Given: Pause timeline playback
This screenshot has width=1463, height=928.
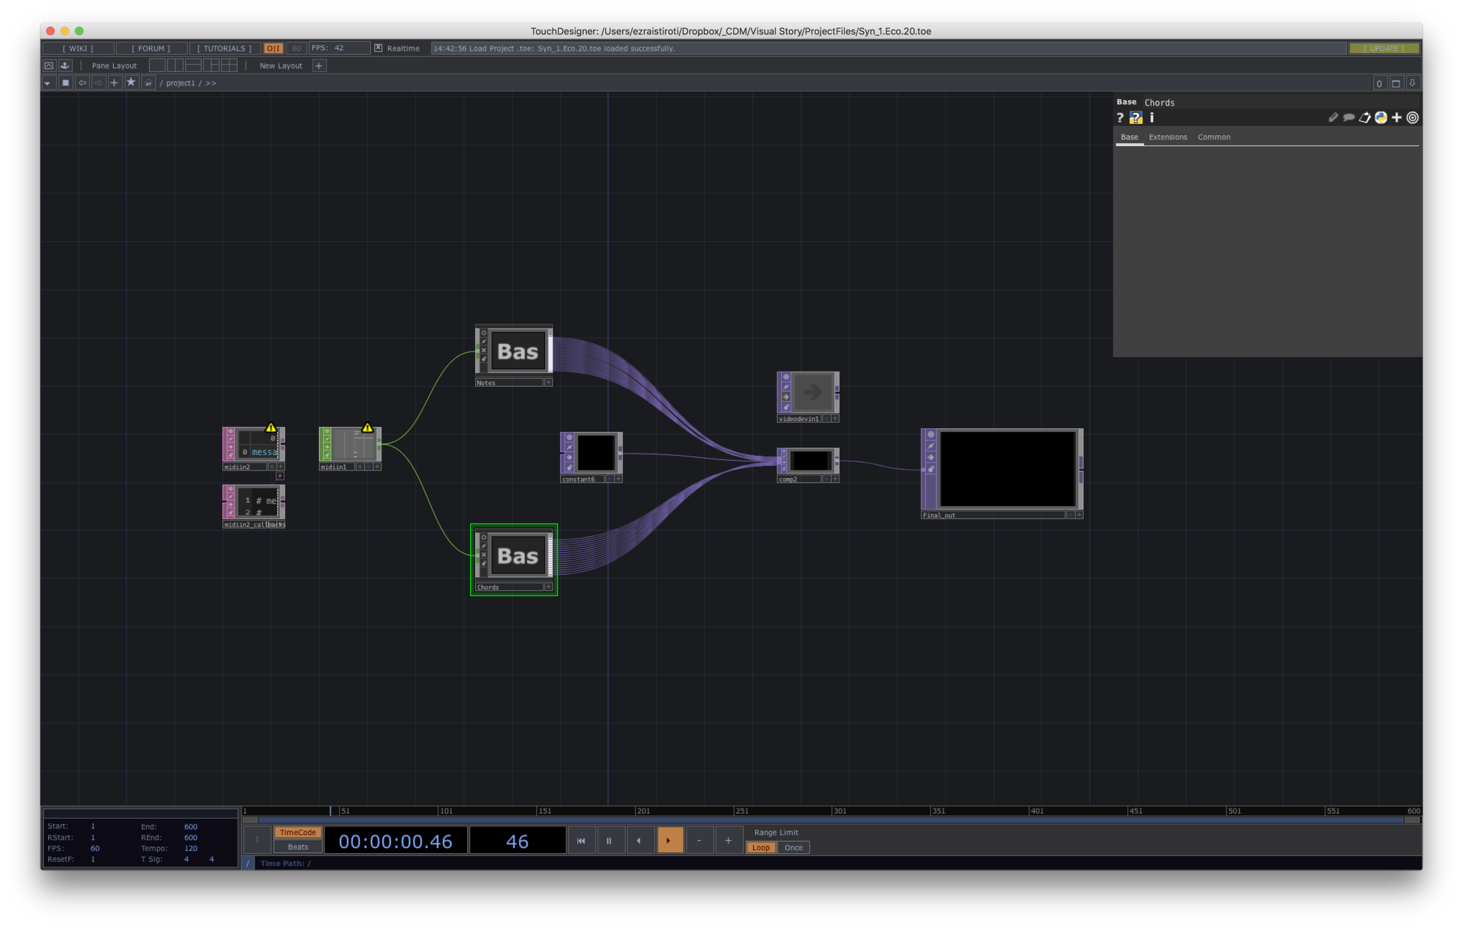Looking at the screenshot, I should pyautogui.click(x=609, y=841).
